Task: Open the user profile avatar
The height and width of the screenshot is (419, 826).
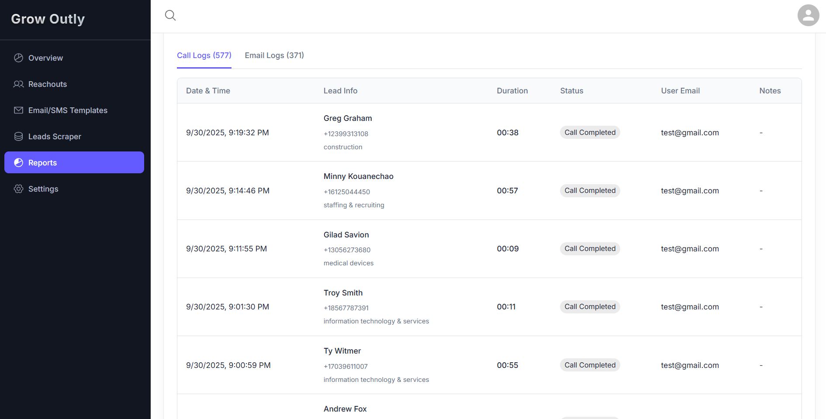Action: click(x=808, y=16)
